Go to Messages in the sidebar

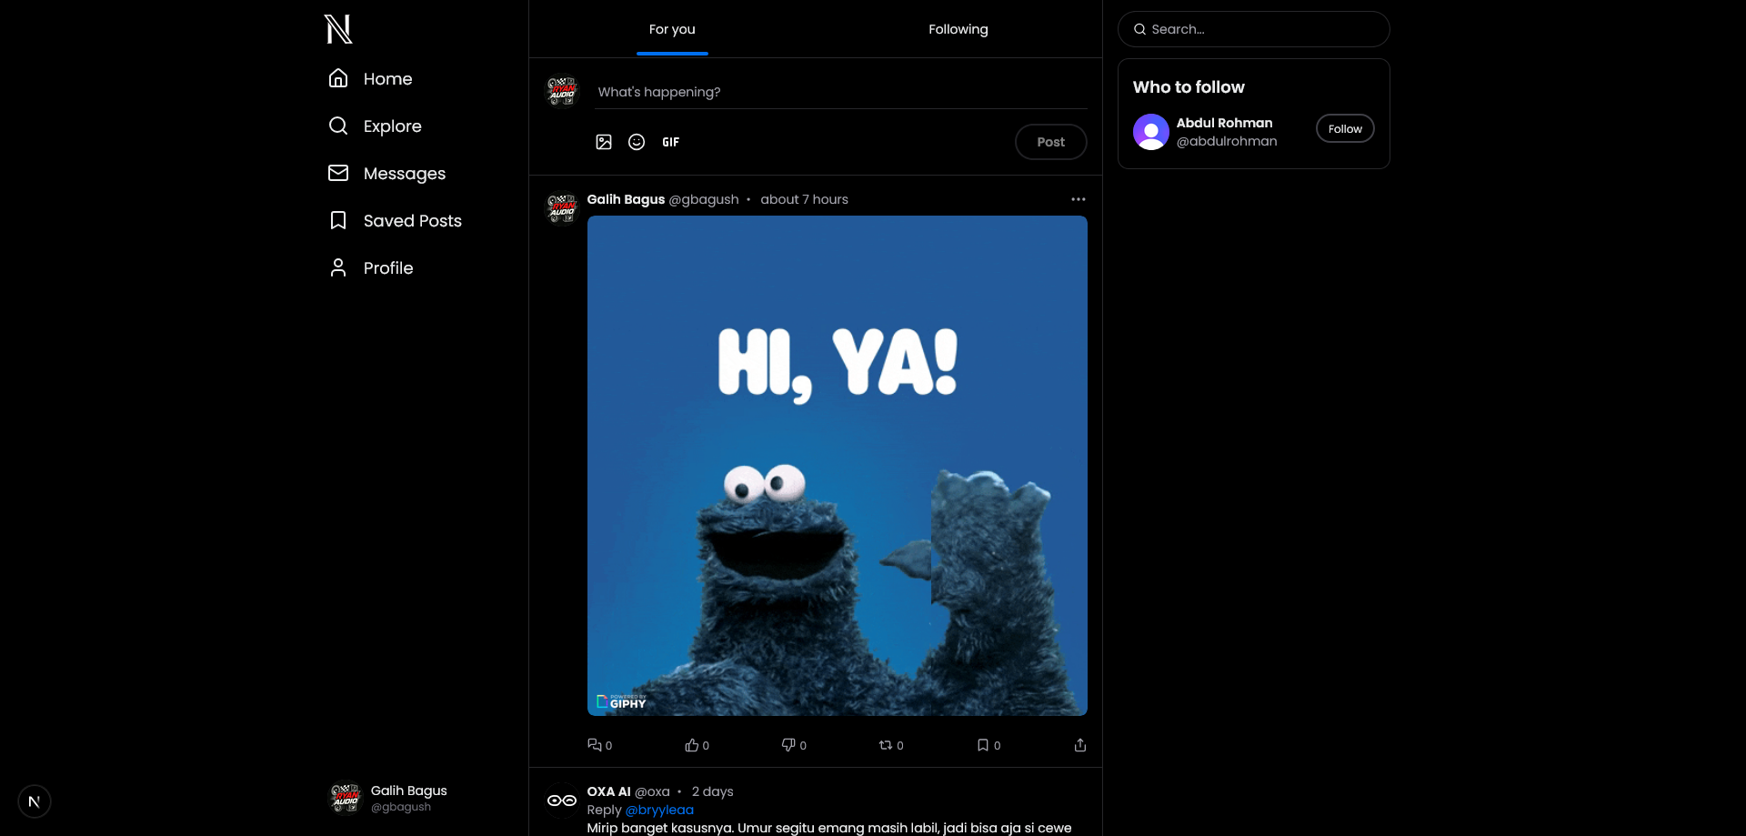(x=386, y=174)
